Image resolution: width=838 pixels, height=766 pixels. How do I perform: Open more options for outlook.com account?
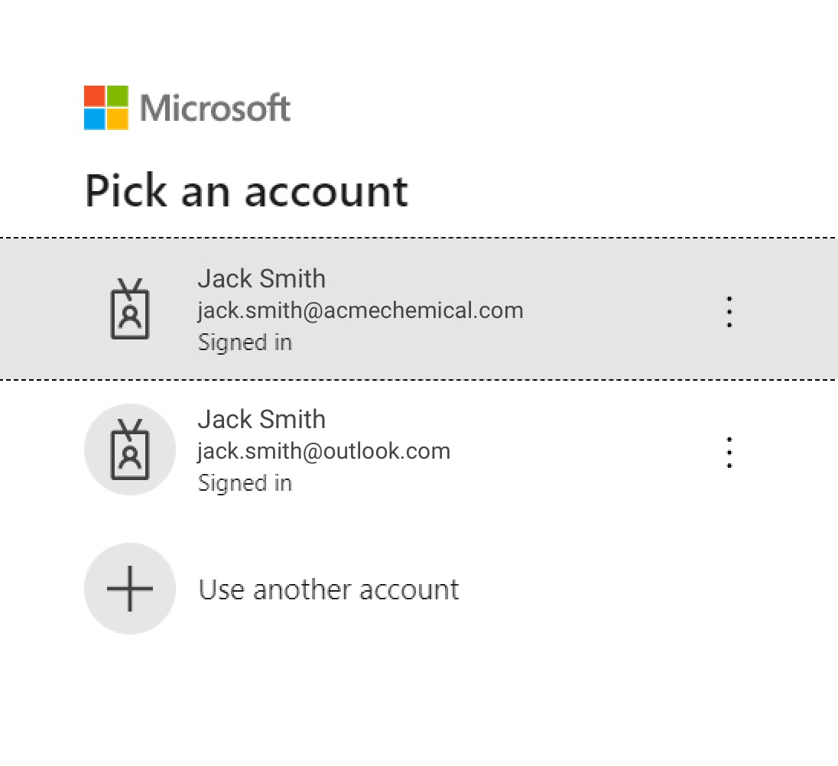[729, 453]
